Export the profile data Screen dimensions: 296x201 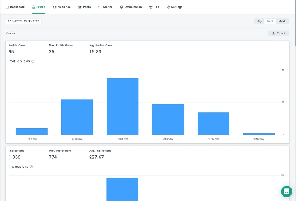278,33
